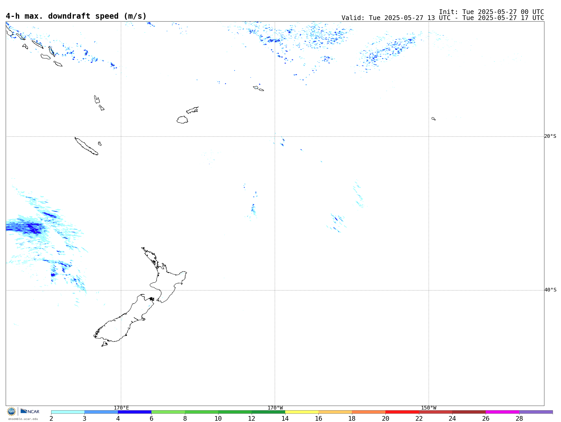
Task: Click the 170°E longitude label
Action: [x=121, y=408]
